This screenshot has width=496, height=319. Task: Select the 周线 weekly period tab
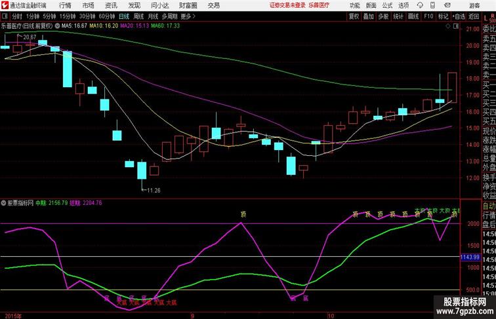pyautogui.click(x=138, y=16)
